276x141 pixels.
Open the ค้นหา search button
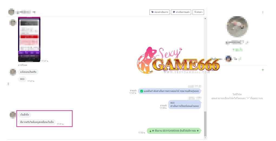pyautogui.click(x=198, y=12)
